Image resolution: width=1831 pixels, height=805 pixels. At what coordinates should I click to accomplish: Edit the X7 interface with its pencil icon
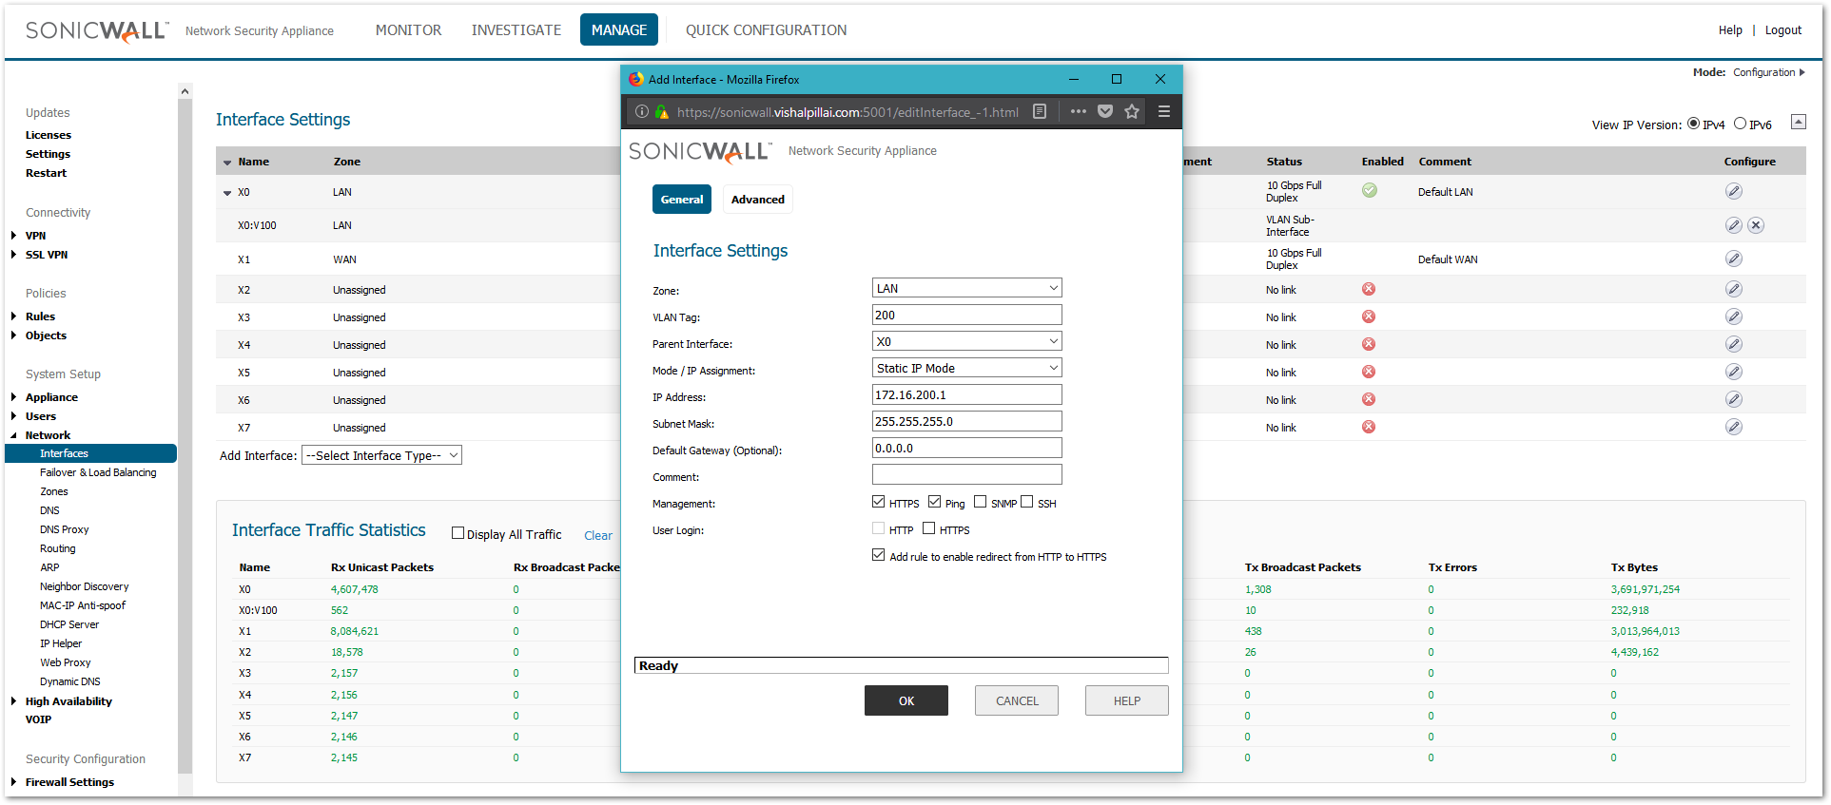pyautogui.click(x=1734, y=427)
